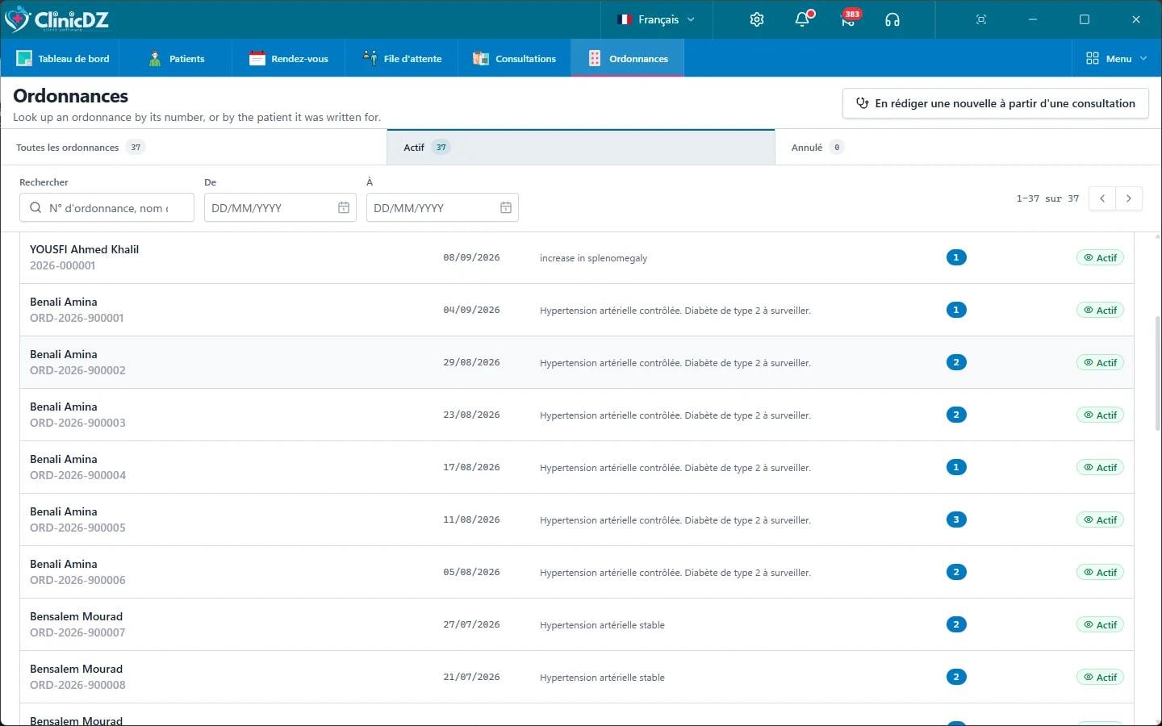Click En rédiger une nouvelle à partir d'une consultation
The height and width of the screenshot is (726, 1162).
(996, 103)
